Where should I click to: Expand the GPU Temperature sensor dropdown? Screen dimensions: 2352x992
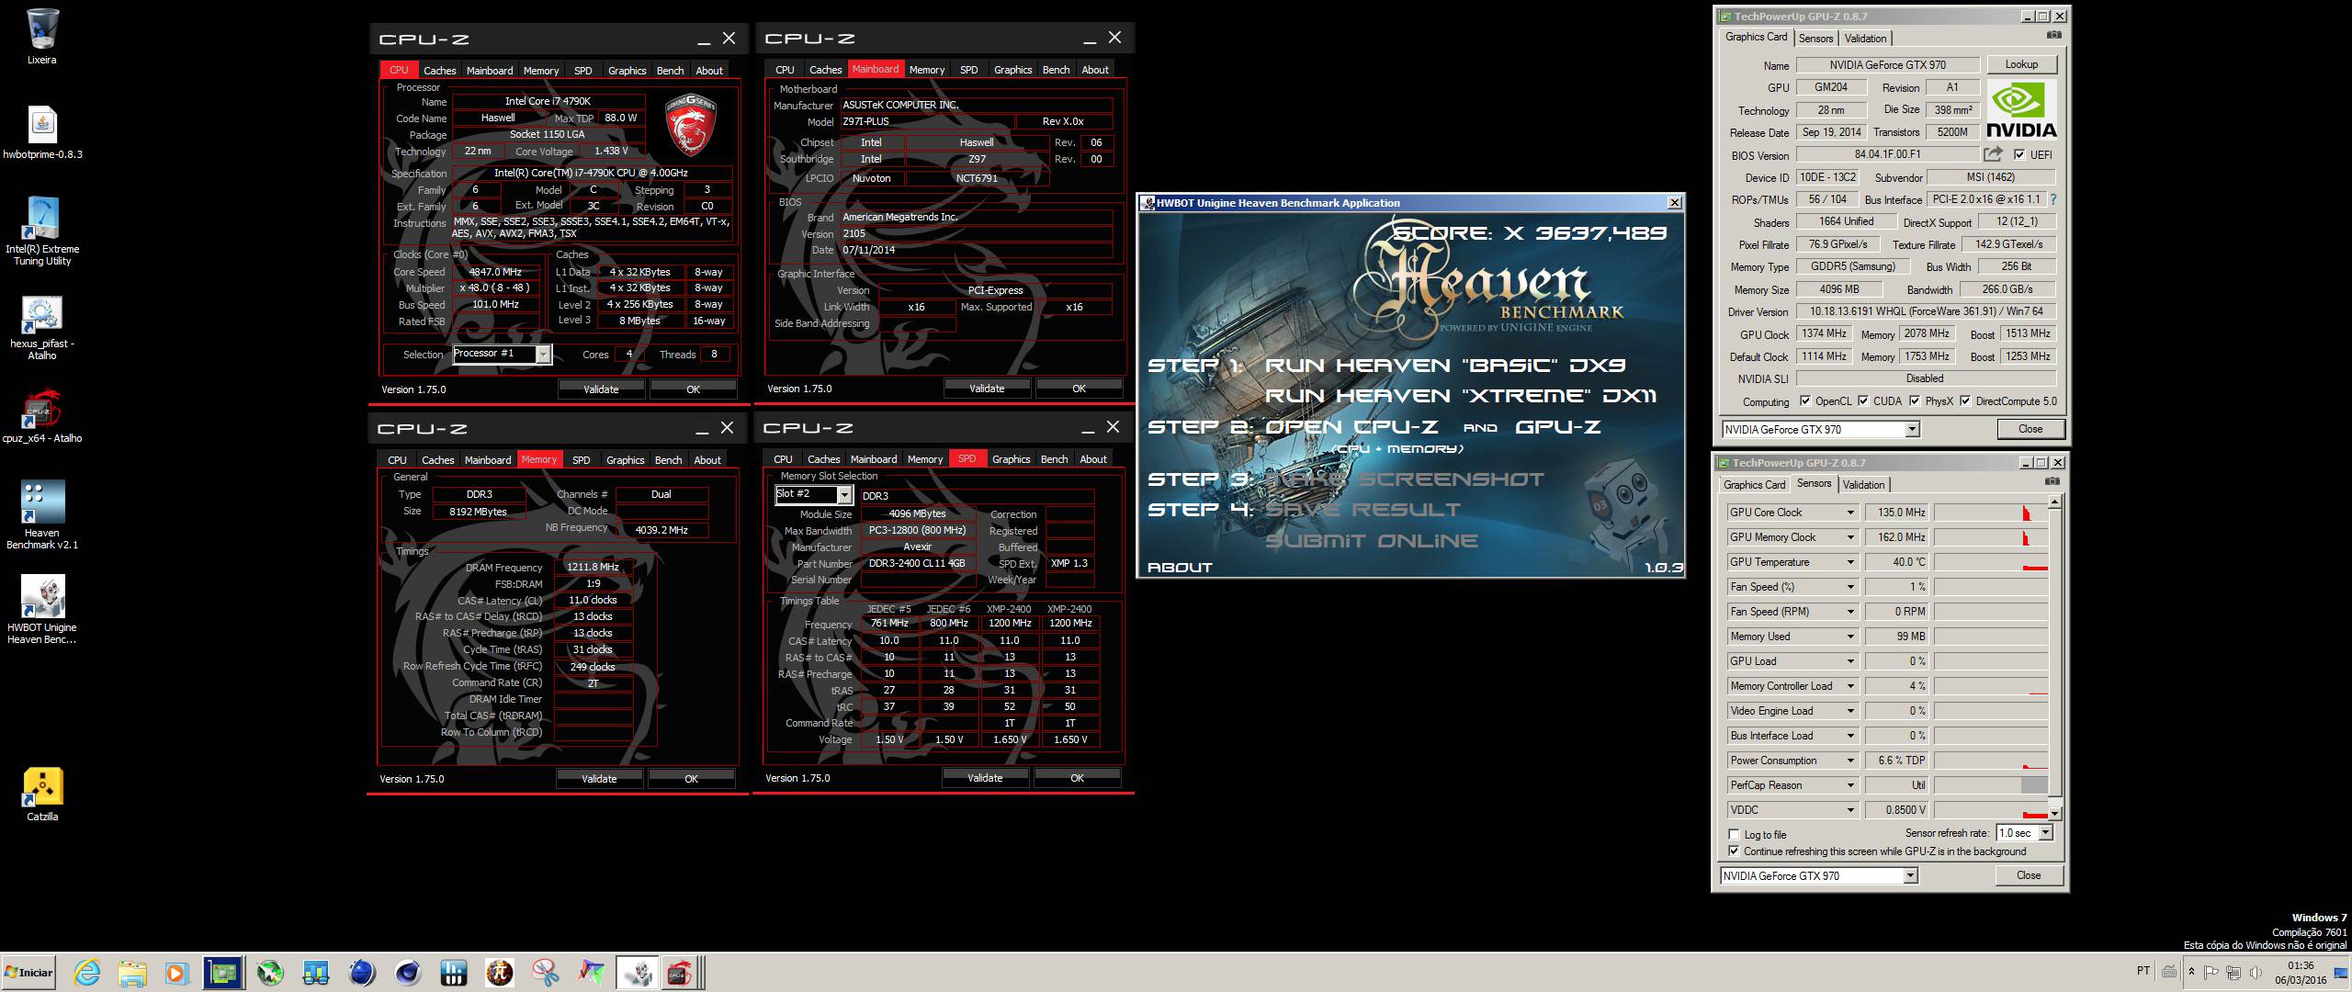click(1851, 562)
